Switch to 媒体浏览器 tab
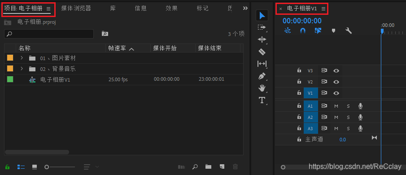406x175 pixels. [76, 8]
